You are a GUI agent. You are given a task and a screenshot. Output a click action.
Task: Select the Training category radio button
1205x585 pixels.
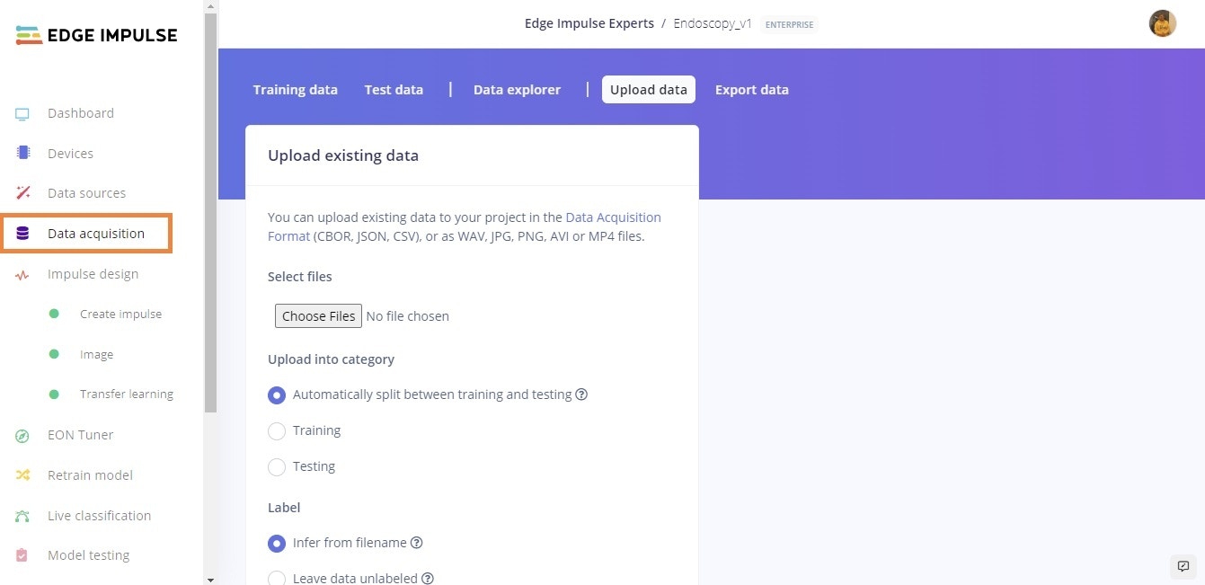click(277, 431)
